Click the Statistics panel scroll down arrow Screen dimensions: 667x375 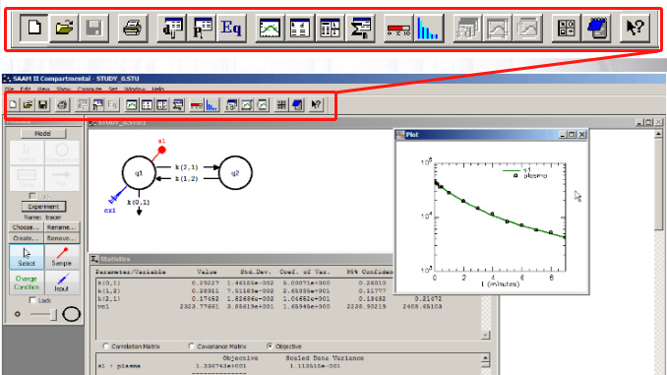click(x=485, y=336)
